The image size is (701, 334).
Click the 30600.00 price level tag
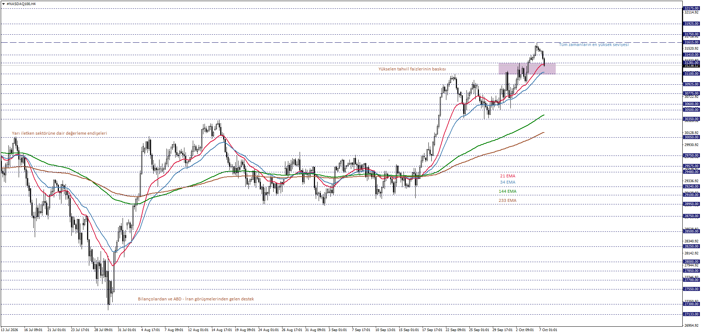coord(691,104)
